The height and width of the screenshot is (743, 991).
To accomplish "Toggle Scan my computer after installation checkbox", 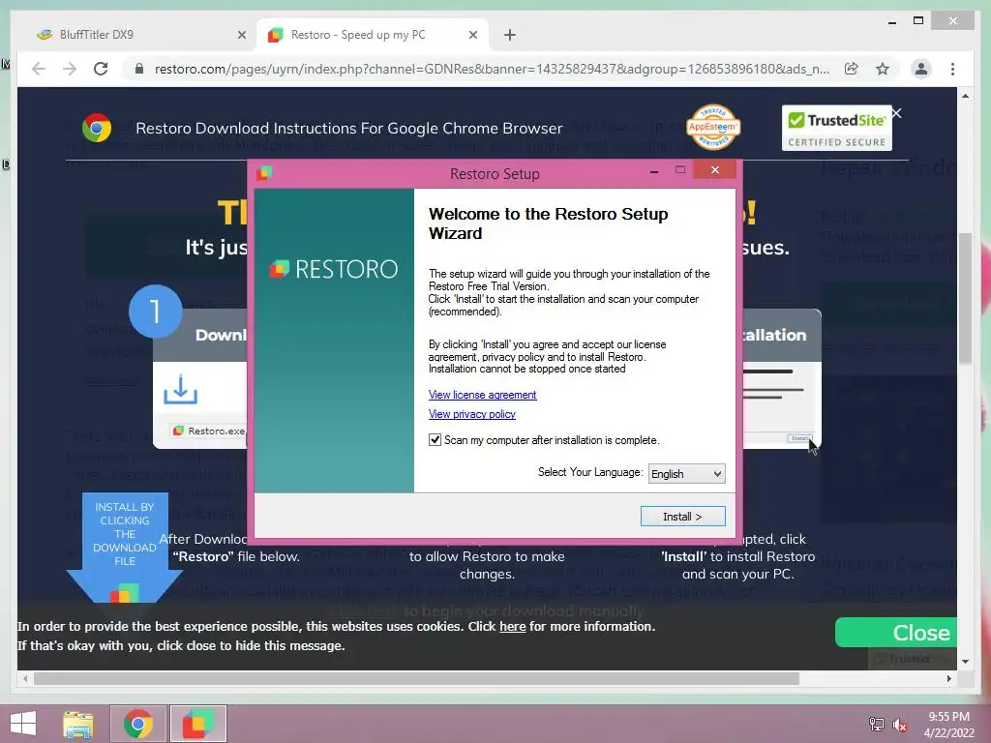I will [435, 440].
